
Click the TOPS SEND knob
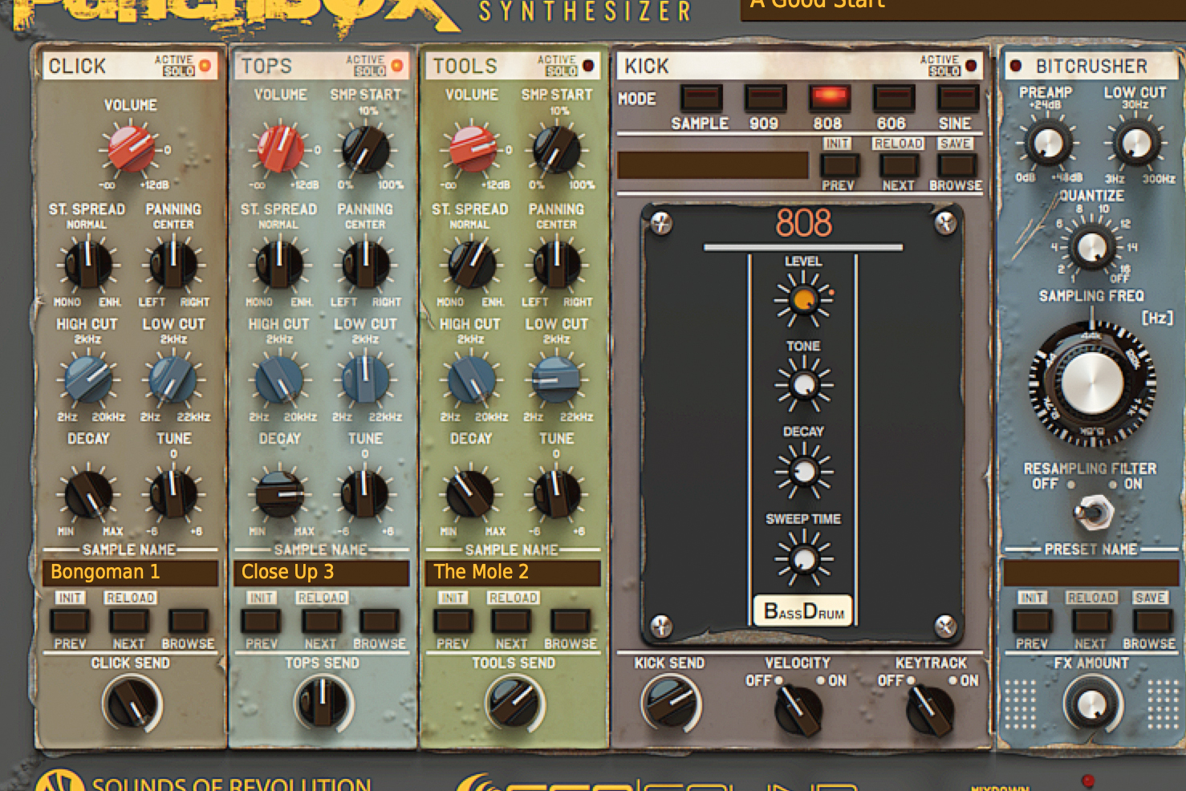323,703
